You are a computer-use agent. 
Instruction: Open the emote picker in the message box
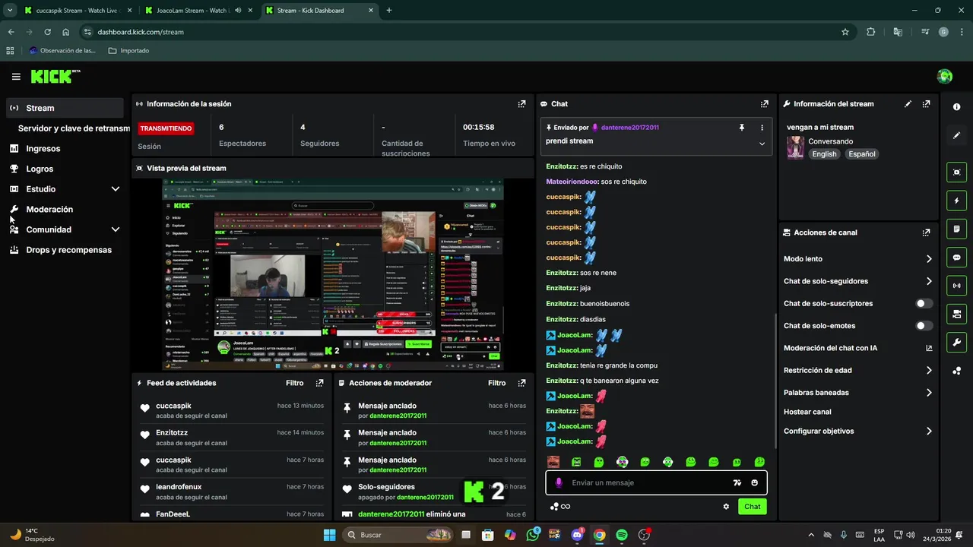click(754, 482)
